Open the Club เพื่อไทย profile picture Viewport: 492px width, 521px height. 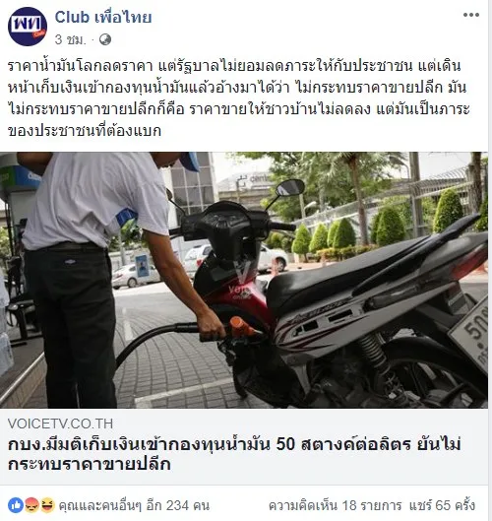click(28, 27)
